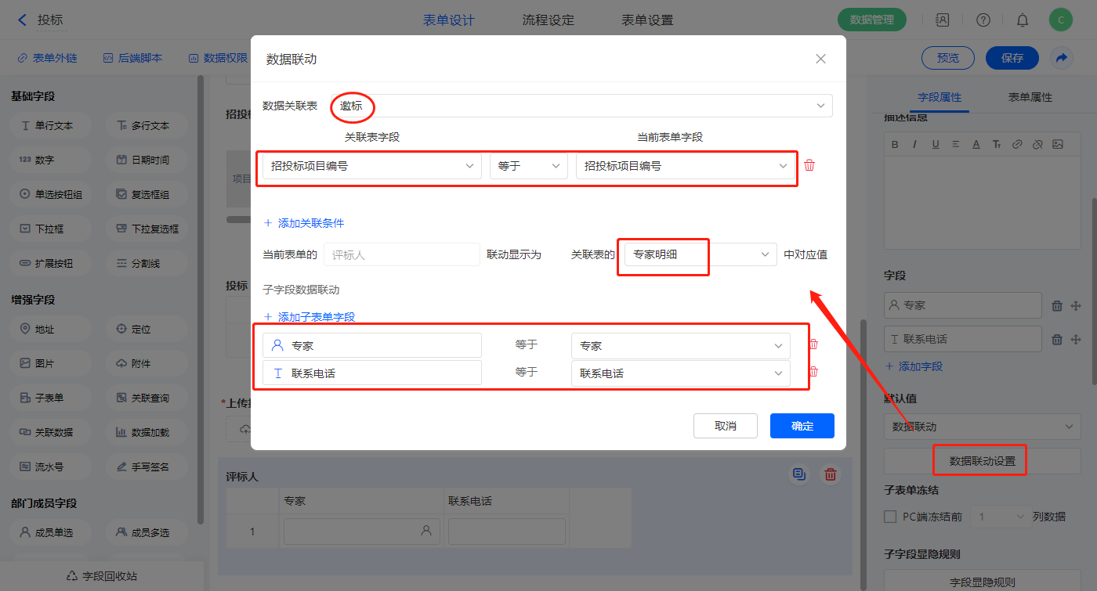1097x591 pixels.
Task: Click the 取消 button
Action: [725, 426]
